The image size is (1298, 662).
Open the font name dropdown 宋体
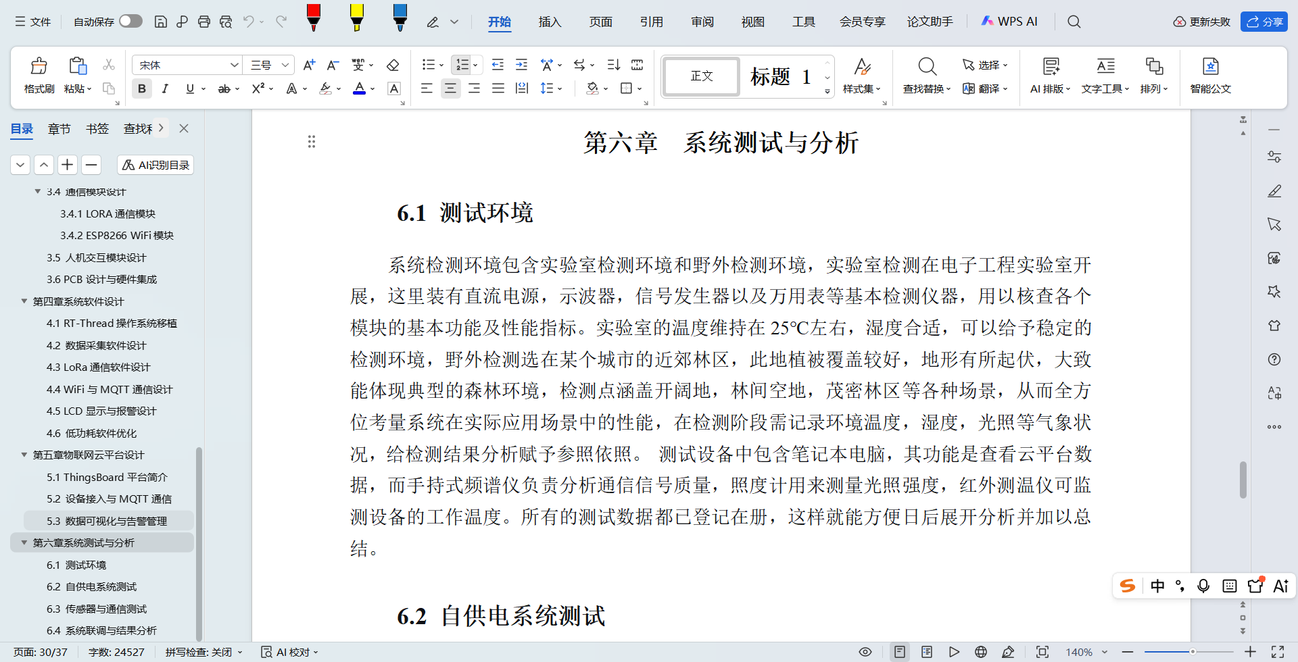pos(234,65)
